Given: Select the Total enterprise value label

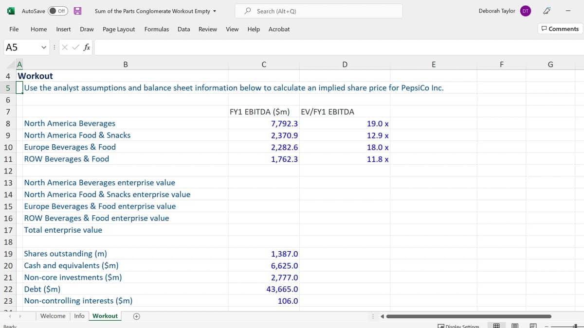Looking at the screenshot, I should coord(126,230).
